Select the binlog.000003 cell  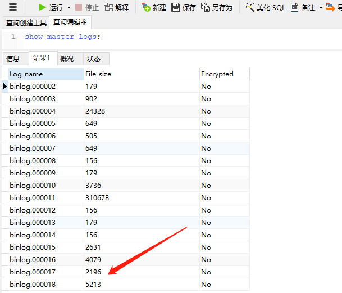click(x=46, y=99)
